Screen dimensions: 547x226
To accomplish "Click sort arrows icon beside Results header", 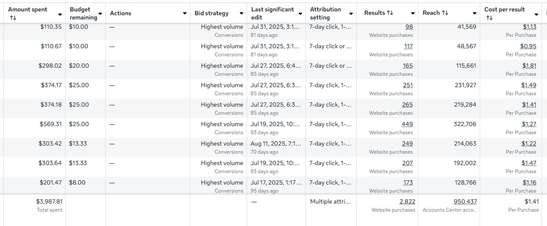I will 390,13.
